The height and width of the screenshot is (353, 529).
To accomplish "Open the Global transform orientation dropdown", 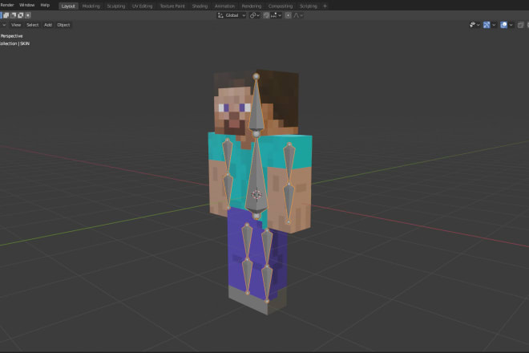I will coord(232,15).
